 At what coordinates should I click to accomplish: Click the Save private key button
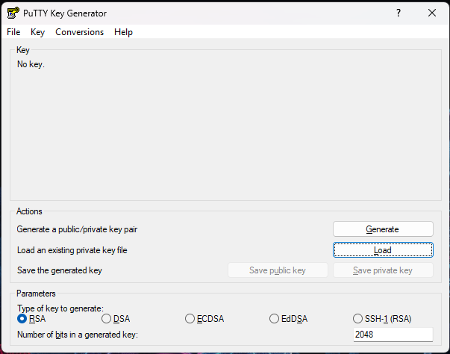[383, 270]
